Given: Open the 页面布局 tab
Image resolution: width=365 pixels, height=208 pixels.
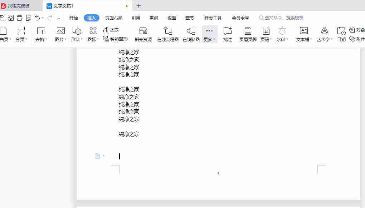Looking at the screenshot, I should point(113,18).
